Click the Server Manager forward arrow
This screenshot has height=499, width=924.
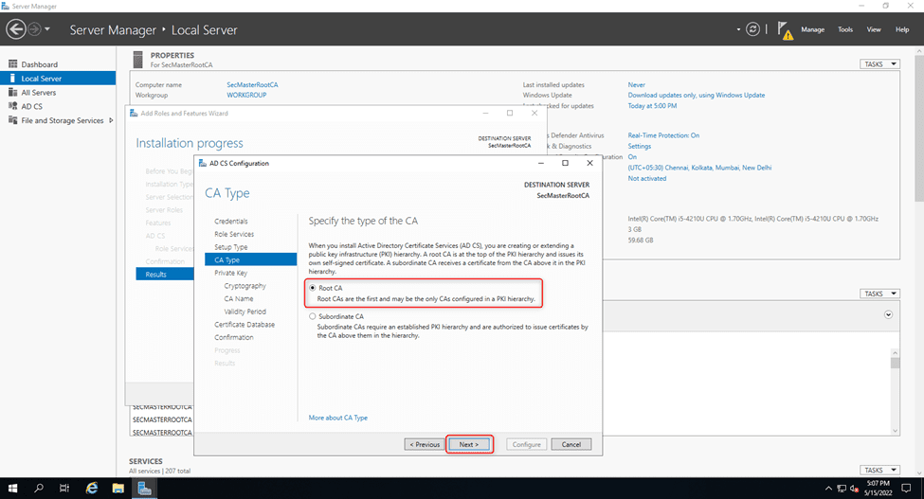pos(35,28)
